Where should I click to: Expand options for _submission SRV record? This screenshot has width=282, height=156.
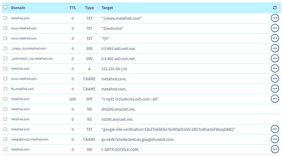(275, 59)
